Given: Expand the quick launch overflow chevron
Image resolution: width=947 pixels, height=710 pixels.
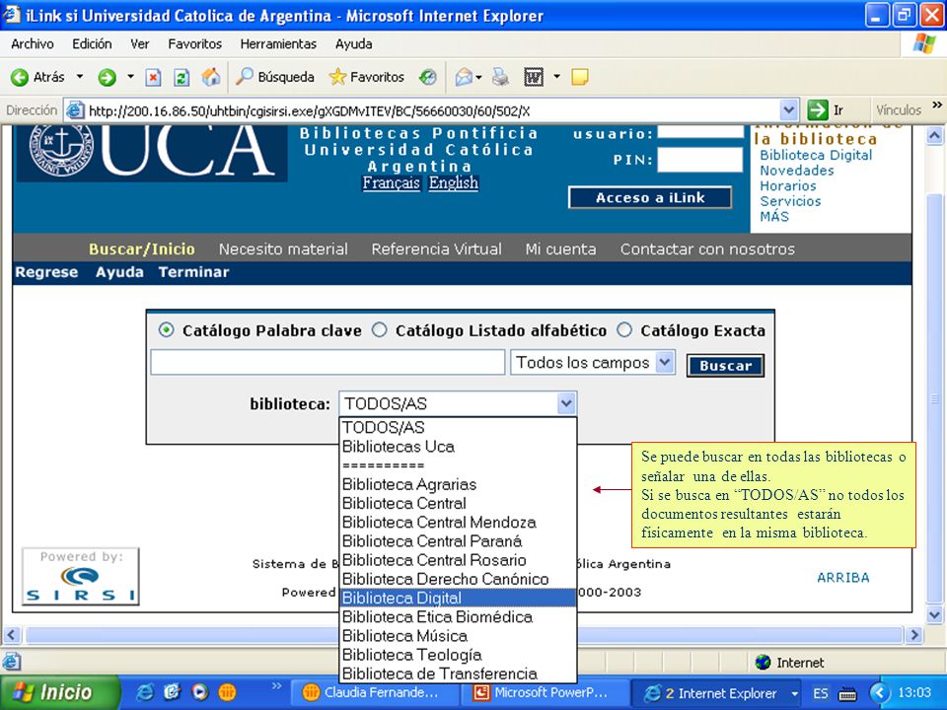Looking at the screenshot, I should [276, 686].
